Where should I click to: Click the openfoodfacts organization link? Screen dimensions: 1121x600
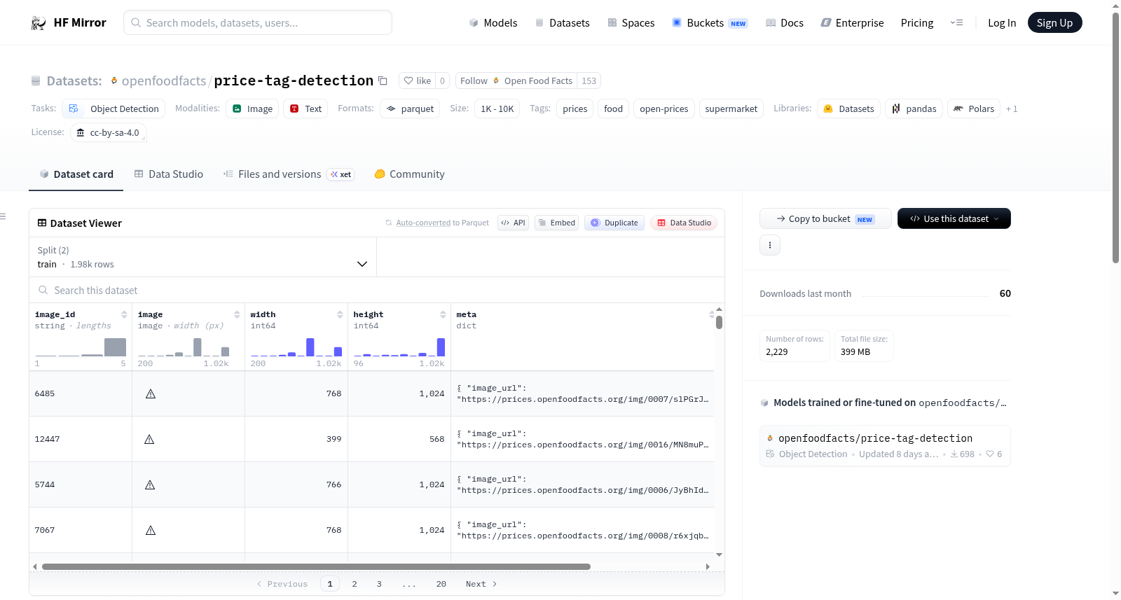[164, 81]
